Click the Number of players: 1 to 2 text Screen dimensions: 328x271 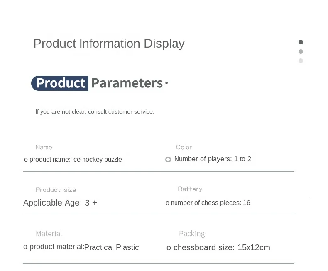213,159
